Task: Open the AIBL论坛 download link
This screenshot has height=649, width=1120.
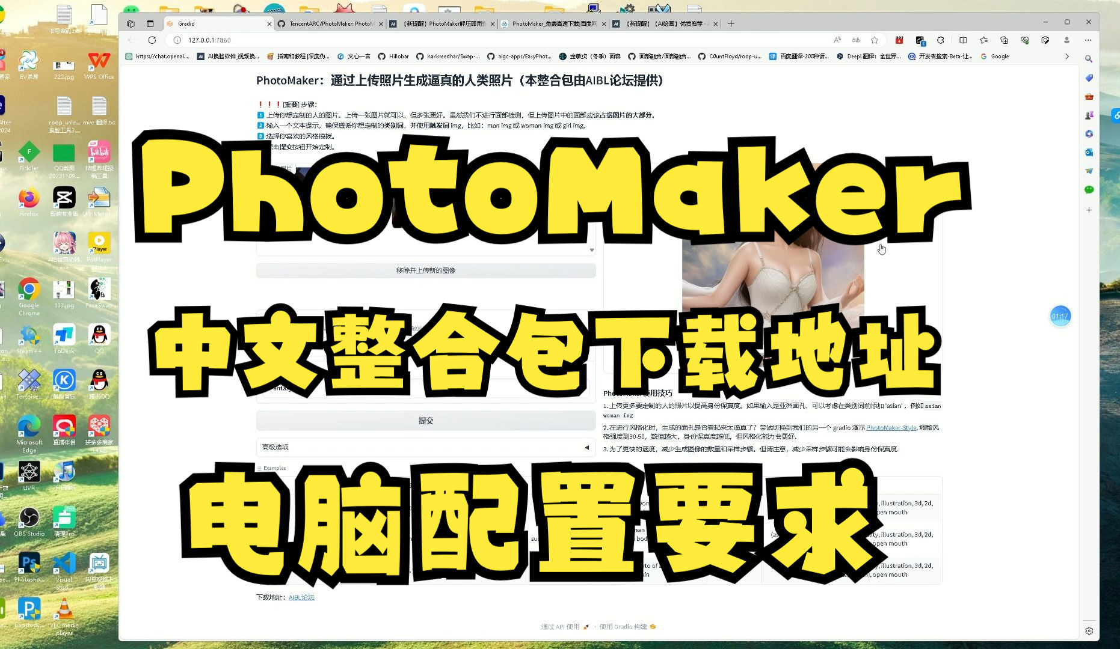Action: click(x=301, y=597)
